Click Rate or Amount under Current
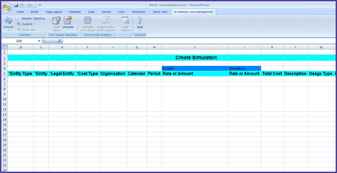The image size is (337, 173). 195,74
